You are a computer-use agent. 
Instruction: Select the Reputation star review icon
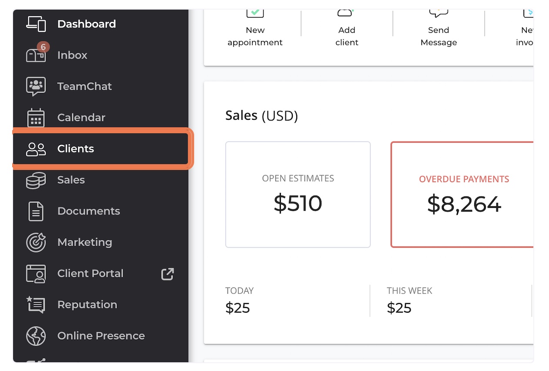[36, 304]
